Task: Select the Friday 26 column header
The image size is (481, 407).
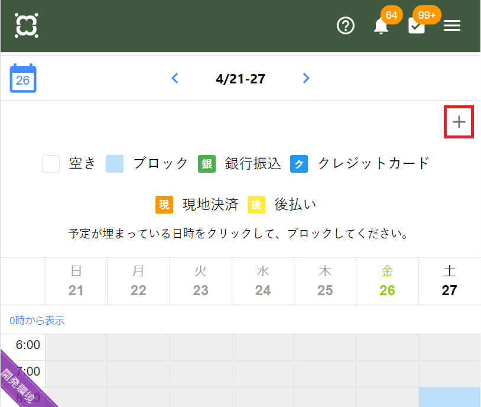Action: coord(387,281)
